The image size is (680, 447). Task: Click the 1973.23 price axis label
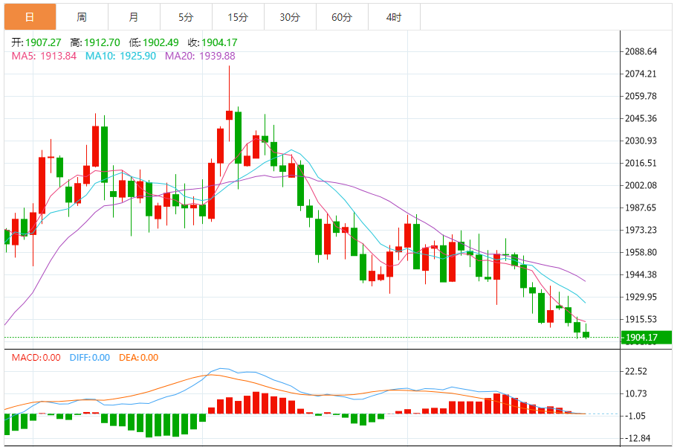click(641, 230)
